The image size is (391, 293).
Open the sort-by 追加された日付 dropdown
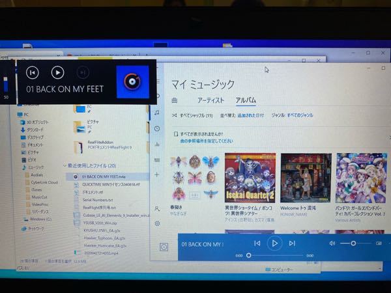251,115
